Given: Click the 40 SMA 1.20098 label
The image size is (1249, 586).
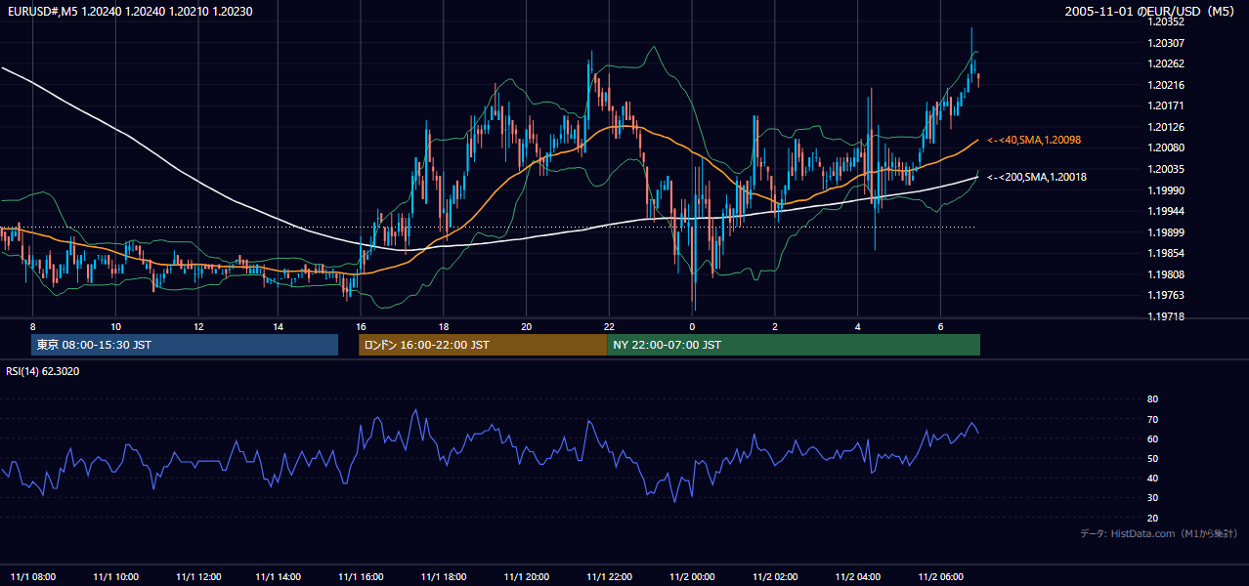Looking at the screenshot, I should (x=1034, y=141).
